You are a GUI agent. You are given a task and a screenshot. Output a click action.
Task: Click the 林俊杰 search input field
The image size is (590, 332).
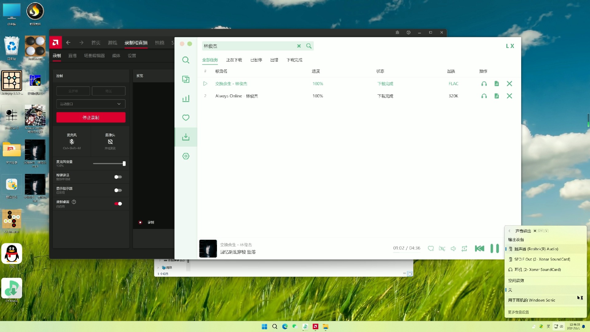coord(249,46)
